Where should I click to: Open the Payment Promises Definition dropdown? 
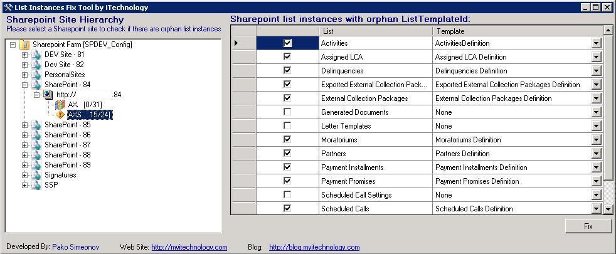pyautogui.click(x=597, y=181)
